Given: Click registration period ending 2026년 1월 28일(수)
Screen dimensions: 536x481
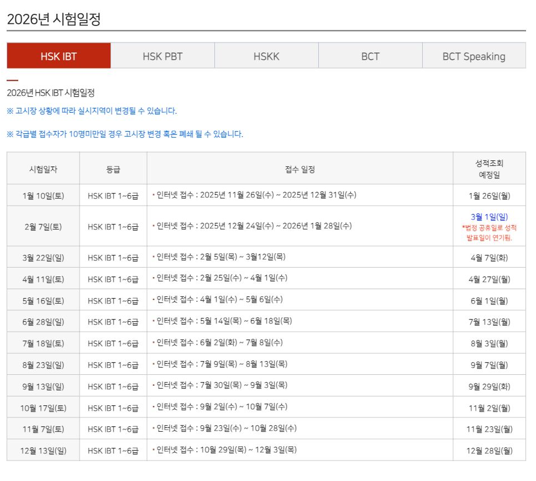Looking at the screenshot, I should pyautogui.click(x=253, y=226).
